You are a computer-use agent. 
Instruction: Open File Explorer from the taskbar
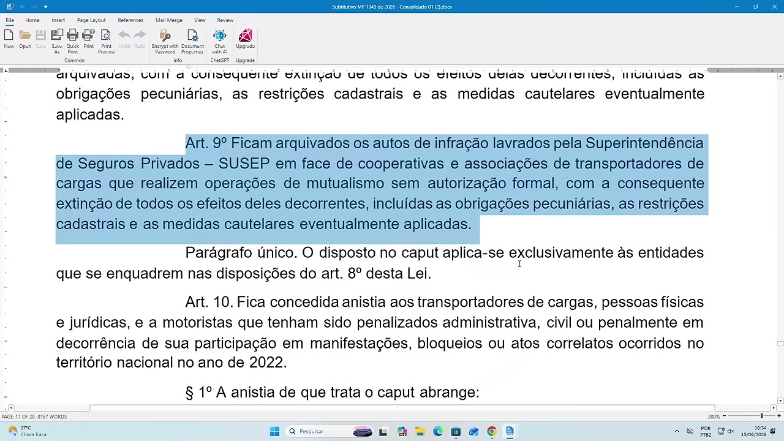(420, 431)
